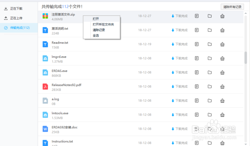Select the lmgrd.exe file name
The height and width of the screenshot is (146, 250).
(59, 57)
